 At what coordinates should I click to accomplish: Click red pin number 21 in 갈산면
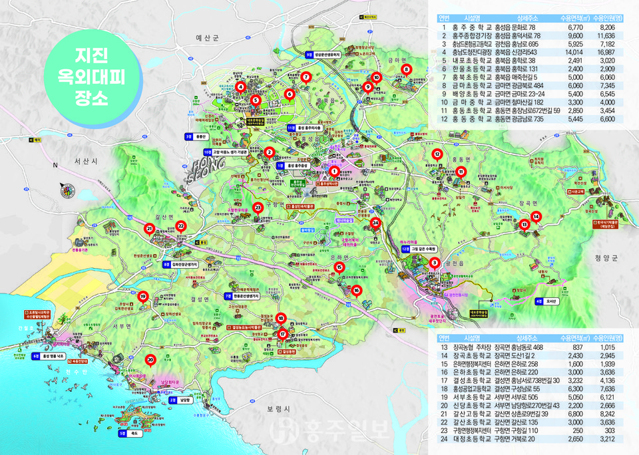pos(150,229)
